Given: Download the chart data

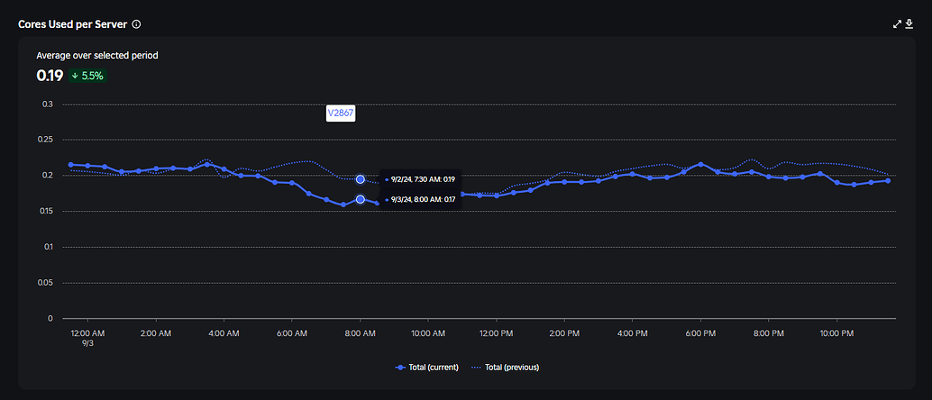Looking at the screenshot, I should (x=909, y=23).
